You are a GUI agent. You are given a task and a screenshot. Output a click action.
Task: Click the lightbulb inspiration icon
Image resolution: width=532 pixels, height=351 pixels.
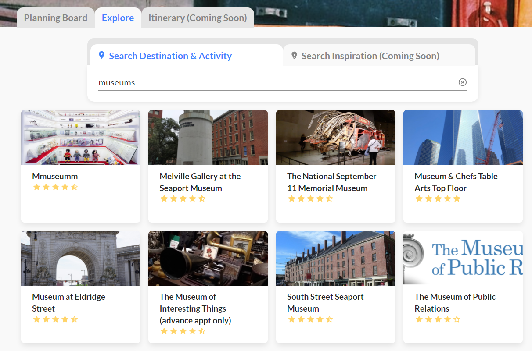click(x=294, y=56)
